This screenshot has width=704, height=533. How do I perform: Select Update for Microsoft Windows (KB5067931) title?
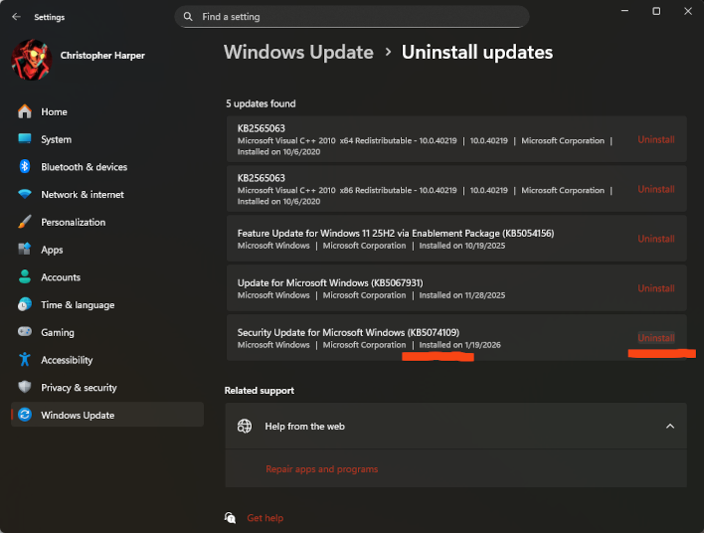[x=330, y=282]
